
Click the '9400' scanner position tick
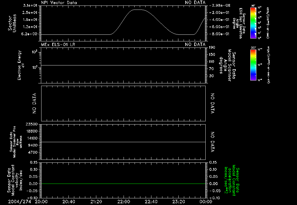point(33,145)
